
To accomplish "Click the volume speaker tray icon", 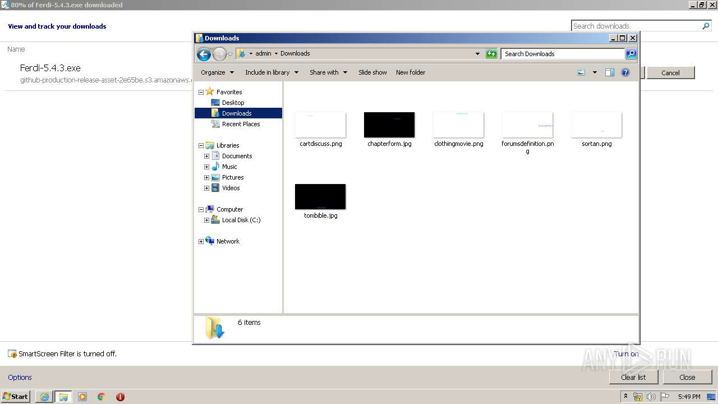I will click(651, 397).
